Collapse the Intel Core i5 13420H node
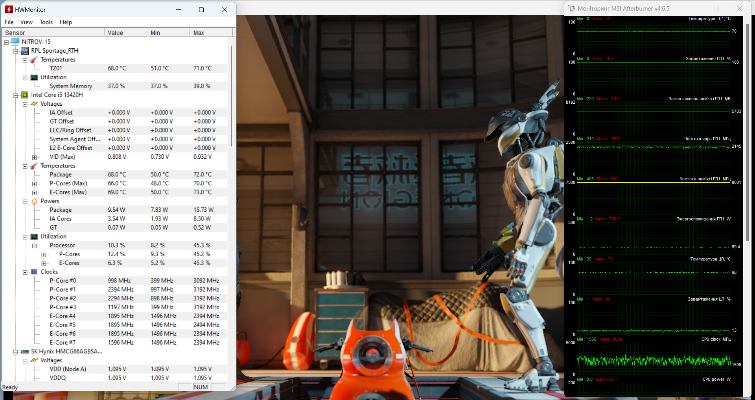The height and width of the screenshot is (400, 755). (16, 95)
